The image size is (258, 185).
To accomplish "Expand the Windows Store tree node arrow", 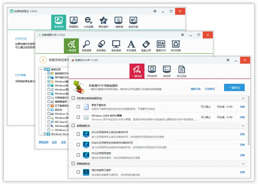I will (x=41, y=134).
